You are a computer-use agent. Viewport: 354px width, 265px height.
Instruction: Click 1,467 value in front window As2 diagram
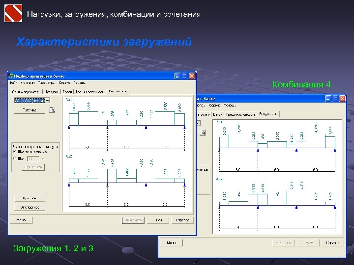tap(127, 172)
